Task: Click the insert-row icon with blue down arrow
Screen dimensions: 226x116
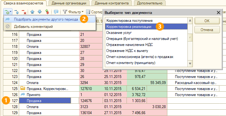Action: coord(17,12)
